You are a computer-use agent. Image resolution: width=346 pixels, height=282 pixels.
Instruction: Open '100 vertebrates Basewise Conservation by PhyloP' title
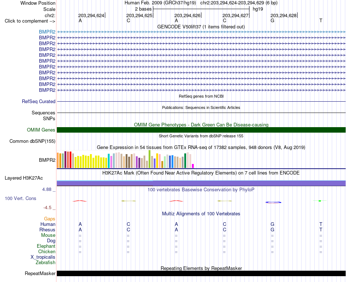[201, 189]
